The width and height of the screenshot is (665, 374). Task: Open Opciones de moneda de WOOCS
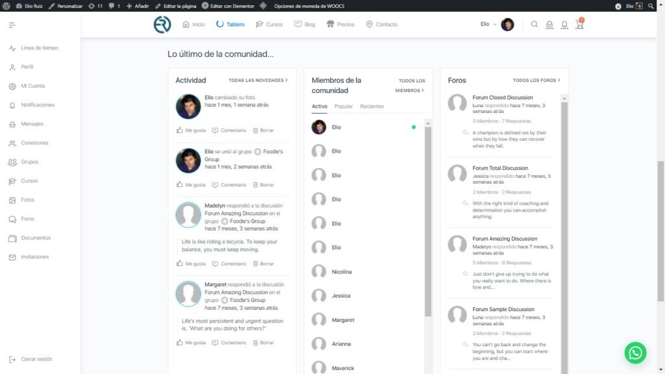tap(309, 6)
